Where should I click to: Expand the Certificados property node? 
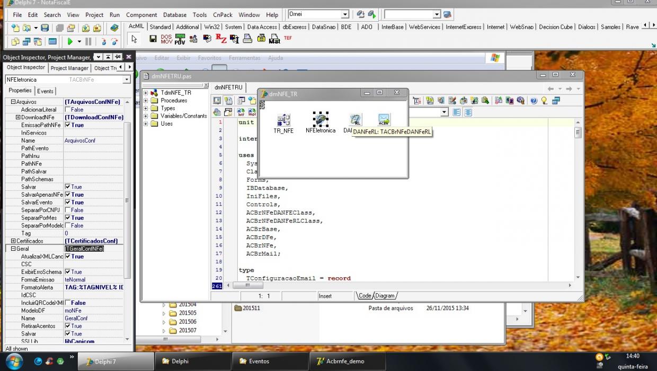click(13, 241)
